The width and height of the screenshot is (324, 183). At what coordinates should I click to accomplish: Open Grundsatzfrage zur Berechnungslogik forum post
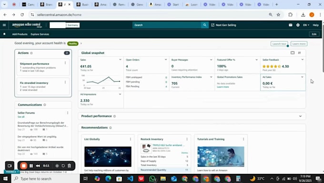(43, 124)
